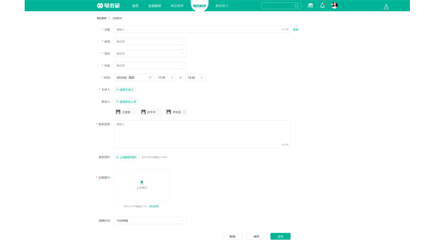
Task: Click the 易教研 logo
Action: [x=108, y=5]
